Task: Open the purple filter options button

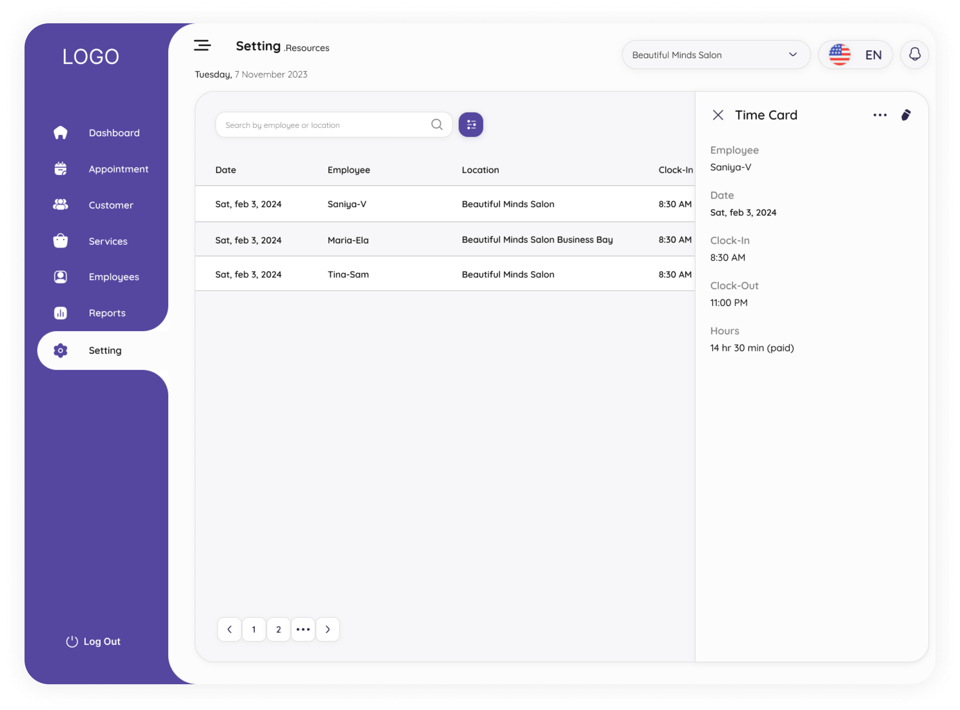Action: point(471,125)
